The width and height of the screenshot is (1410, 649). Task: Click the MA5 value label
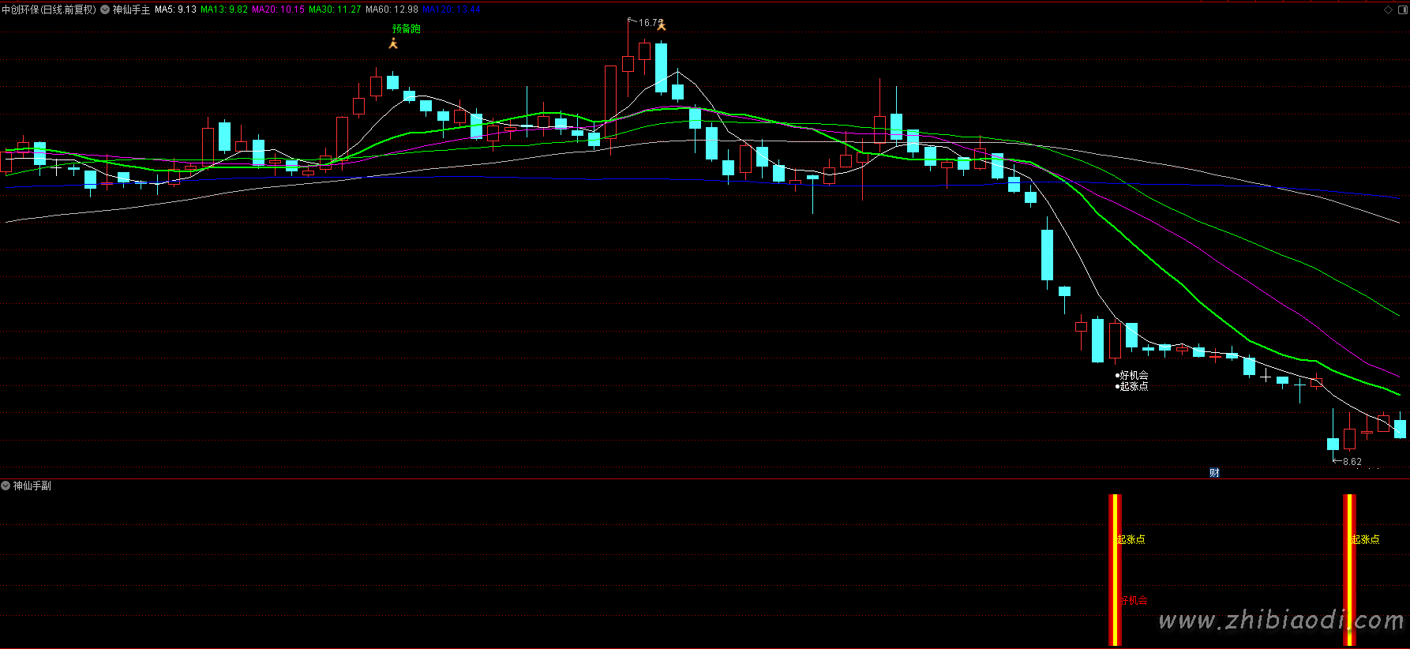coord(175,9)
